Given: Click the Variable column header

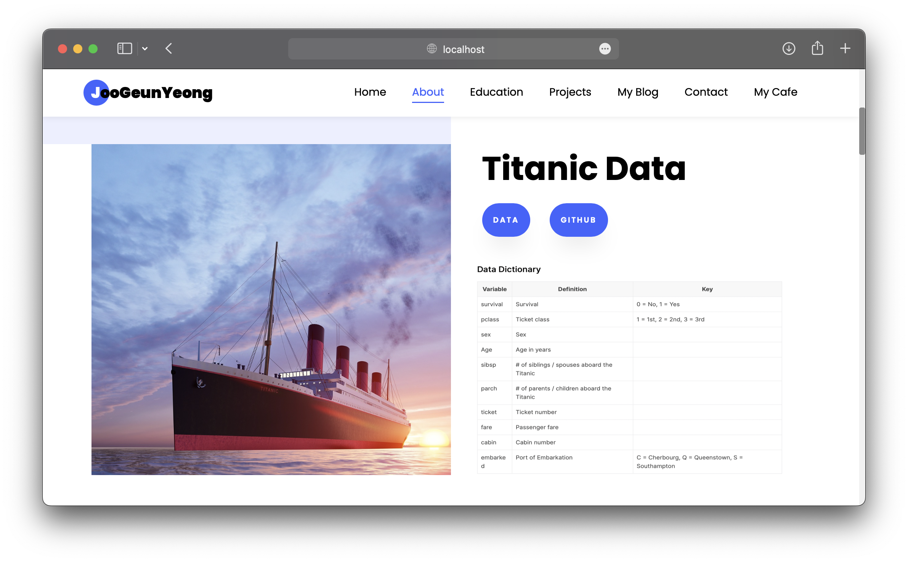Looking at the screenshot, I should click(494, 289).
